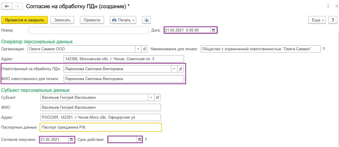The image size is (339, 147).
Task: Expand the Субъект dropdown list
Action: [151, 97]
